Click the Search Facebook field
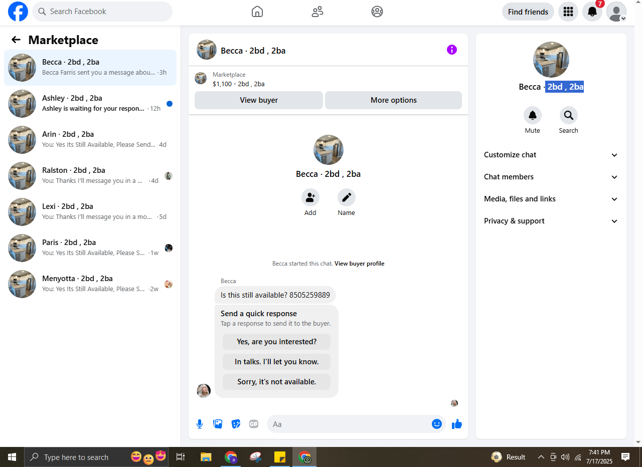Screen dimensions: 642x467 pyautogui.click(x=102, y=12)
